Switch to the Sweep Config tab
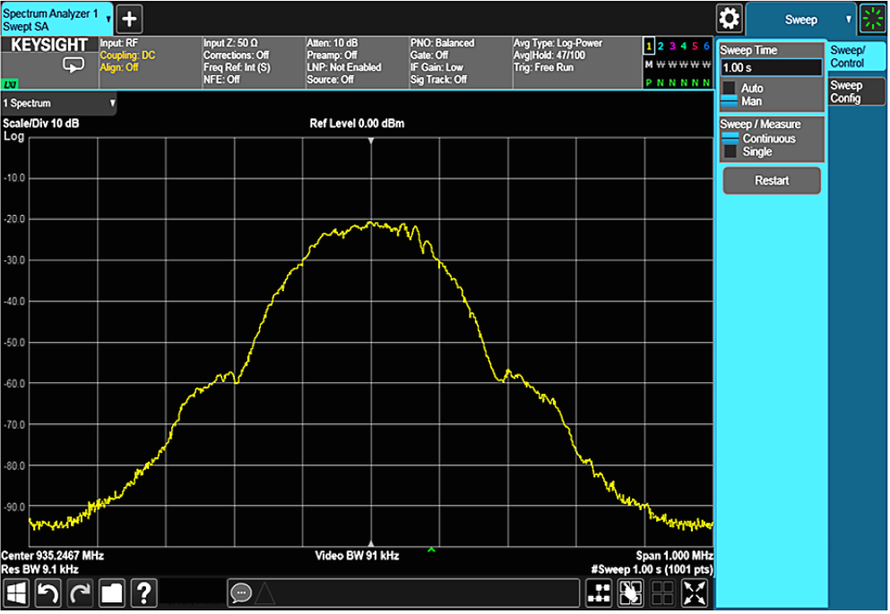The height and width of the screenshot is (614, 890). (853, 90)
